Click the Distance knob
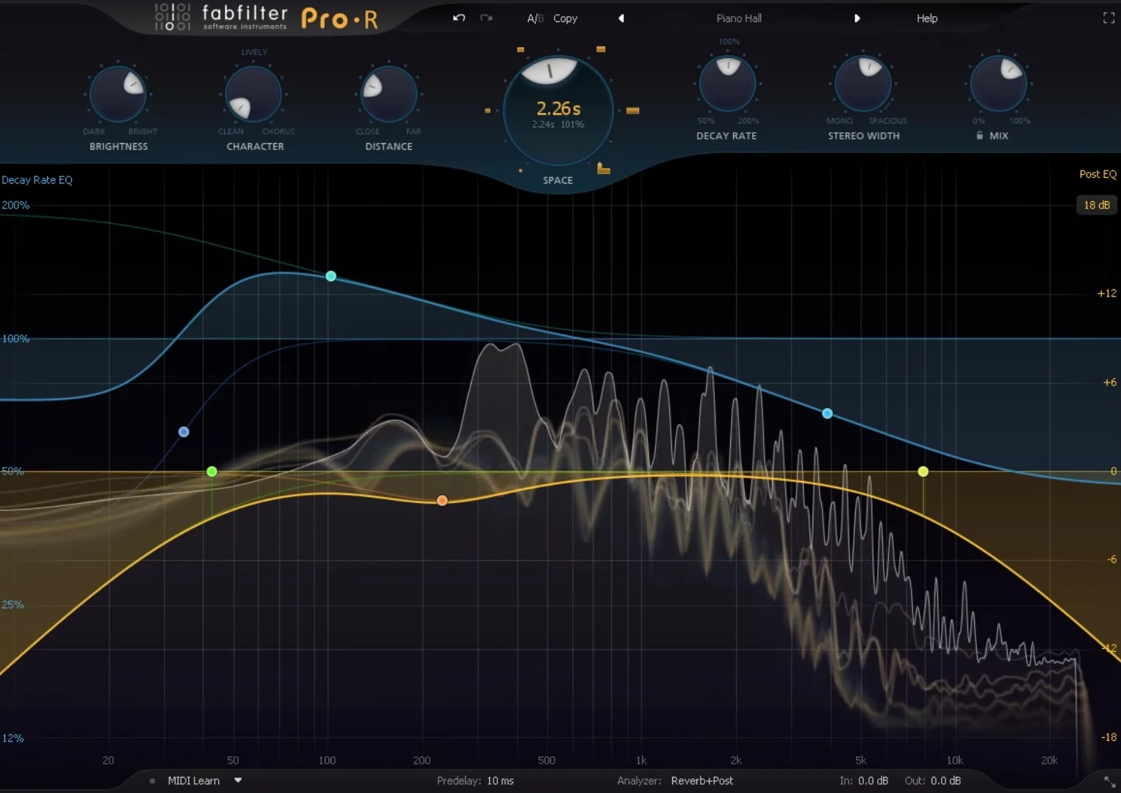The image size is (1121, 793). click(x=389, y=94)
